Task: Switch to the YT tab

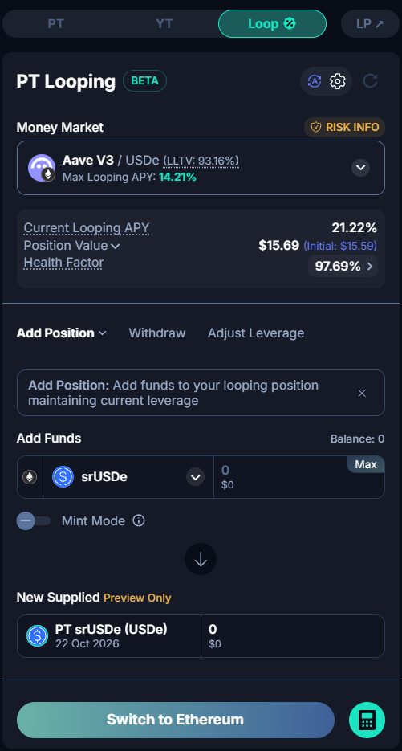Action: click(x=164, y=23)
